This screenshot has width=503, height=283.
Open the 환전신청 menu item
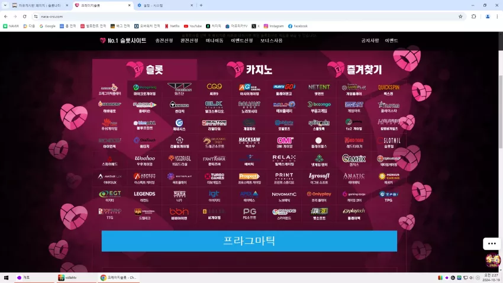coord(189,40)
